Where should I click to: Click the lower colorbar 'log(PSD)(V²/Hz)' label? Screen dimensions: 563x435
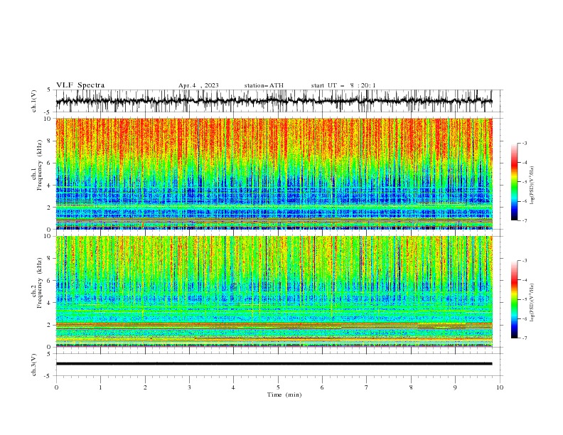click(x=532, y=303)
